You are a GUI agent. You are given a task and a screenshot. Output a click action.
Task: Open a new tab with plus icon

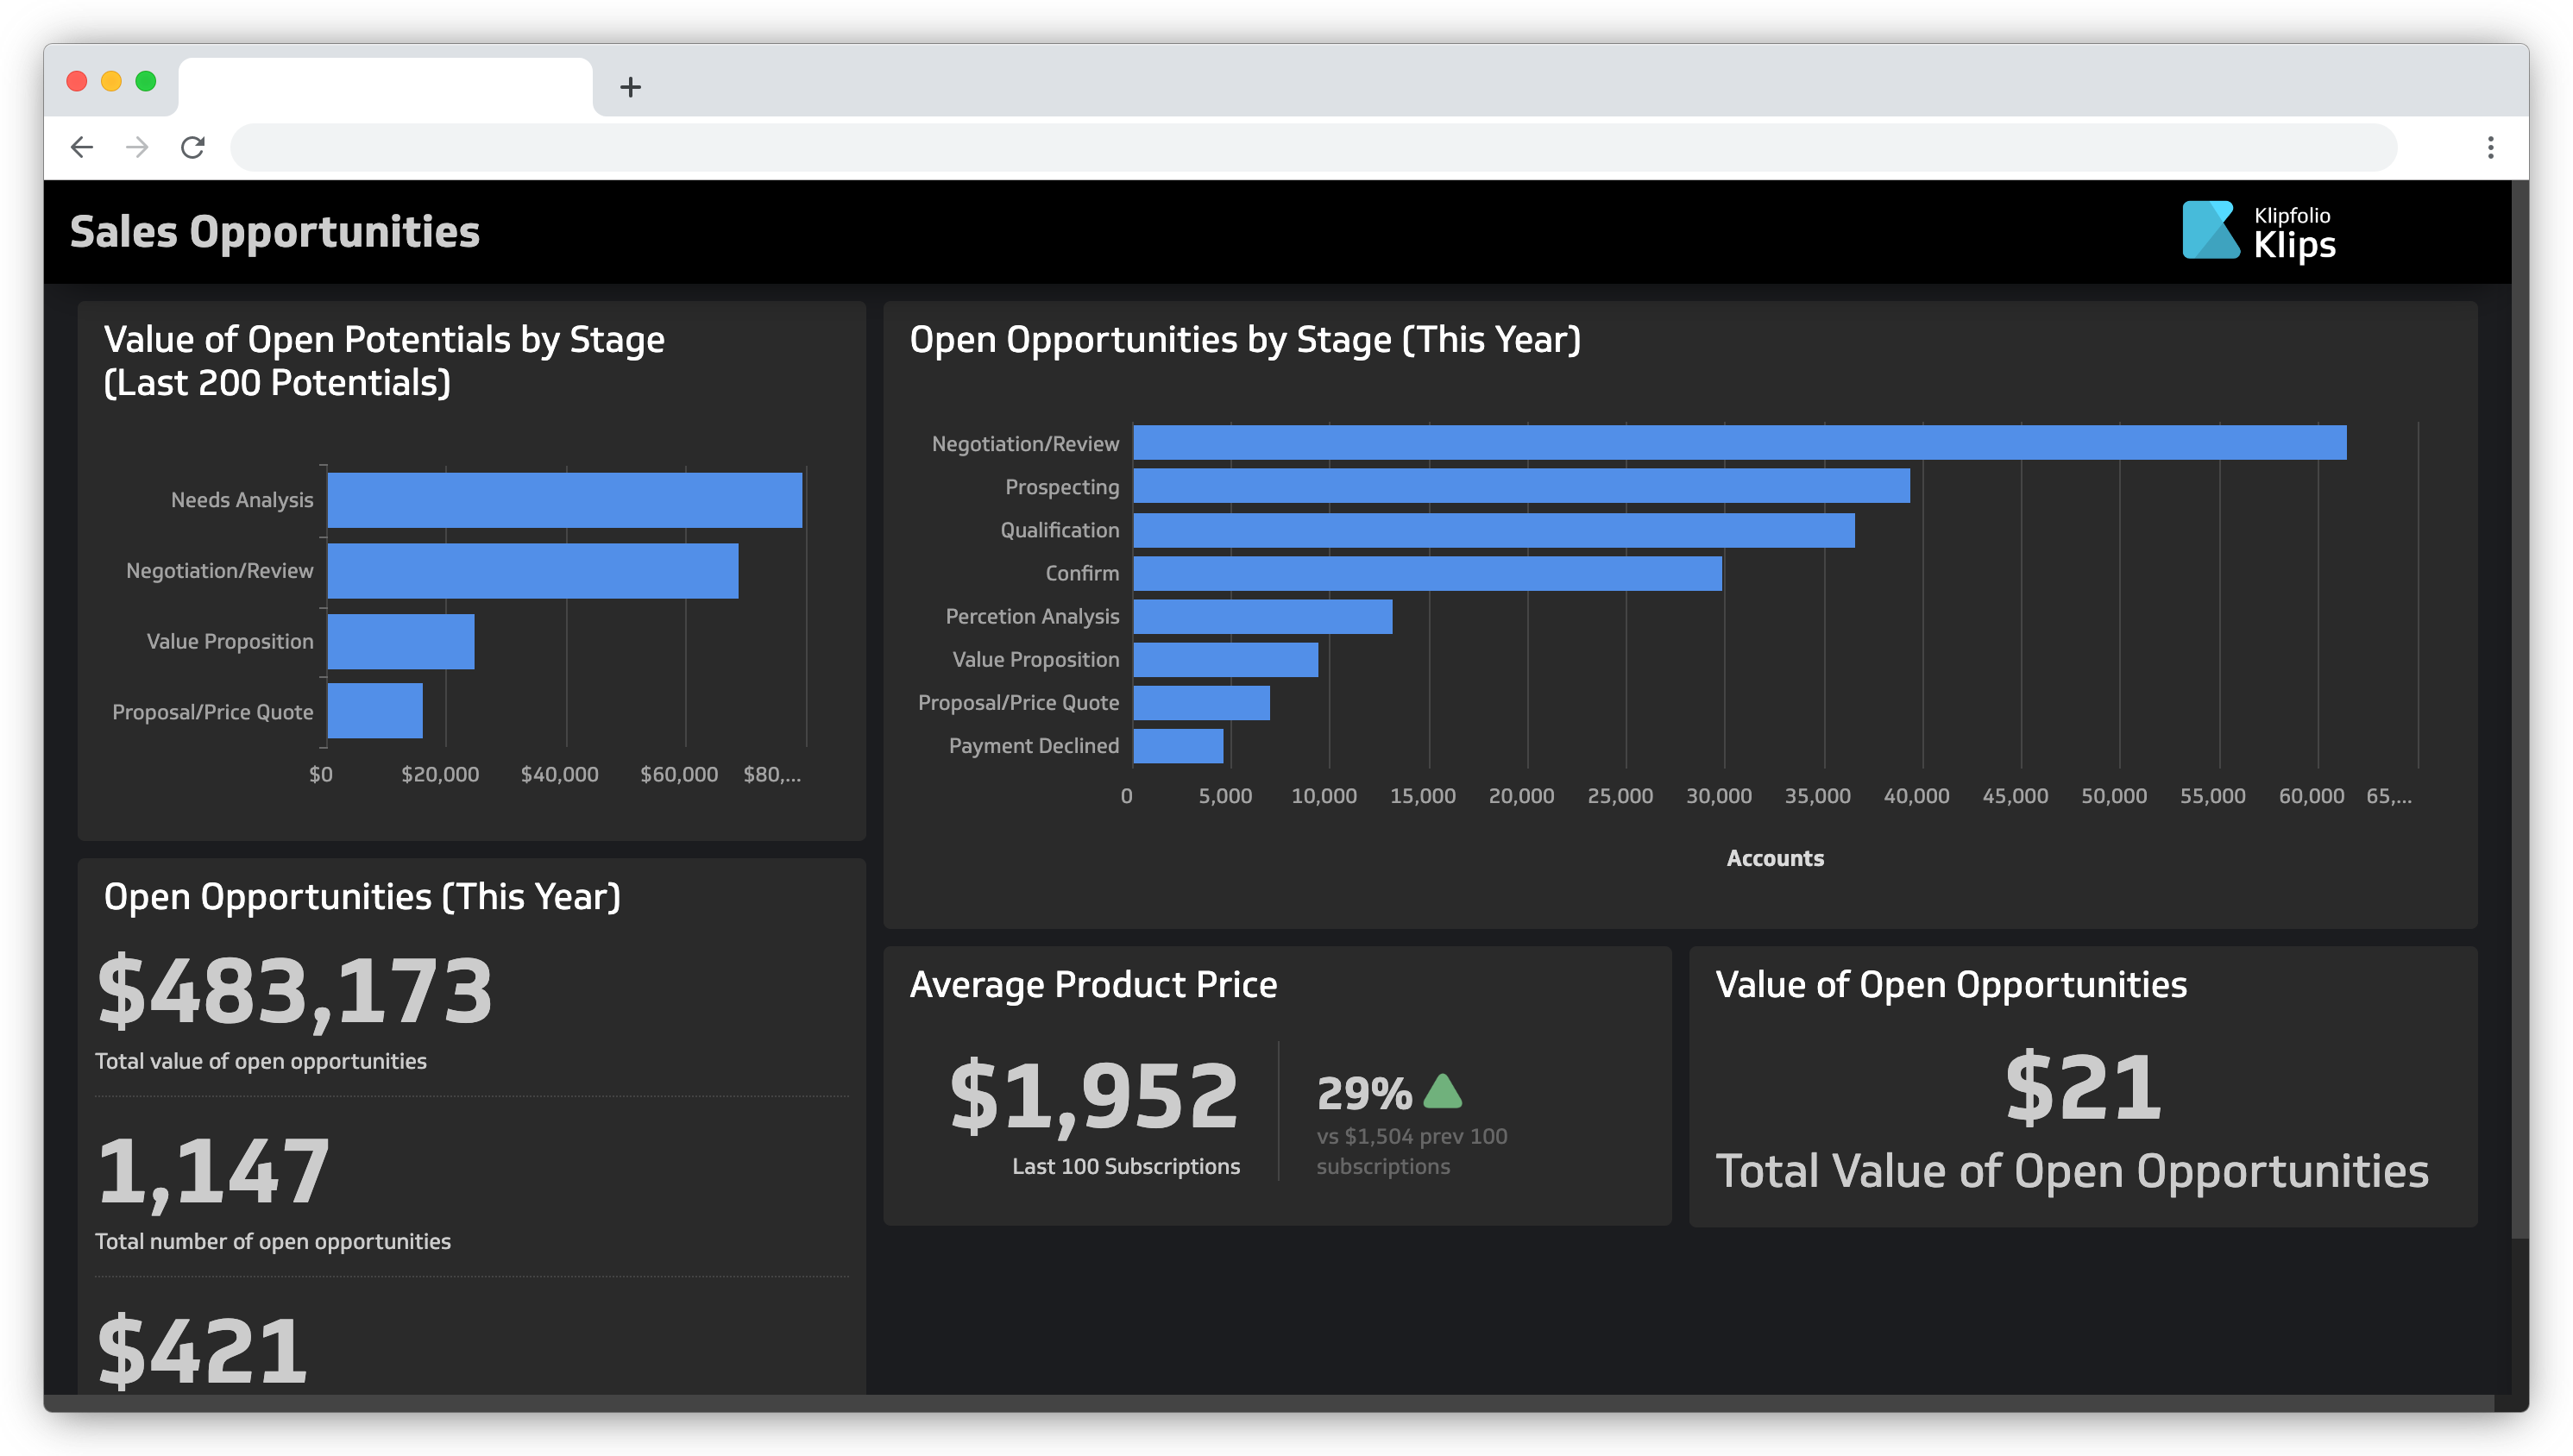click(630, 88)
